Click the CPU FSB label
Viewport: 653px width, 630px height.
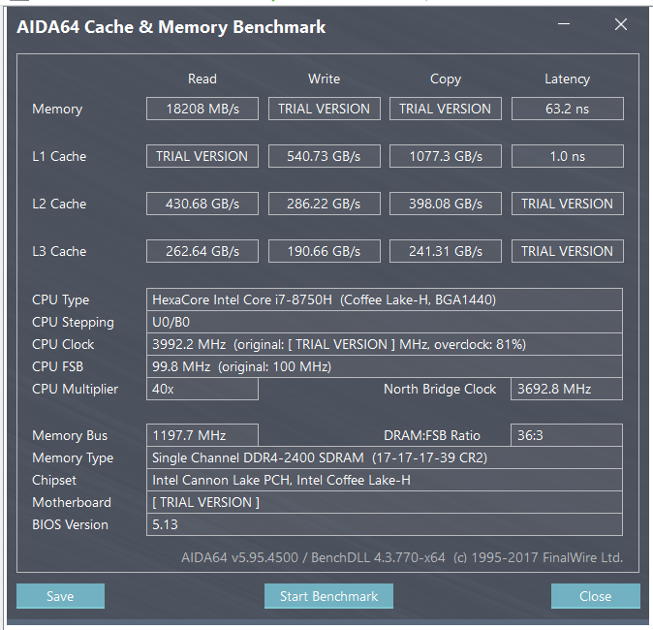57,366
